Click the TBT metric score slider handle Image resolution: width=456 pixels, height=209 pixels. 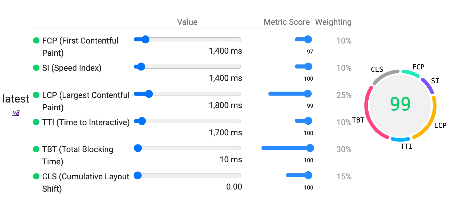point(310,148)
